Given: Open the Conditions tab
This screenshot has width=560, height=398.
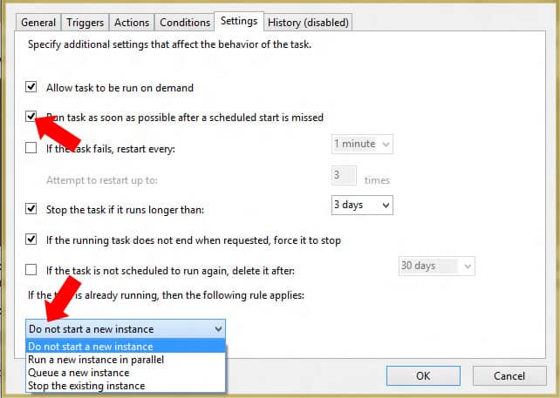Looking at the screenshot, I should [185, 22].
